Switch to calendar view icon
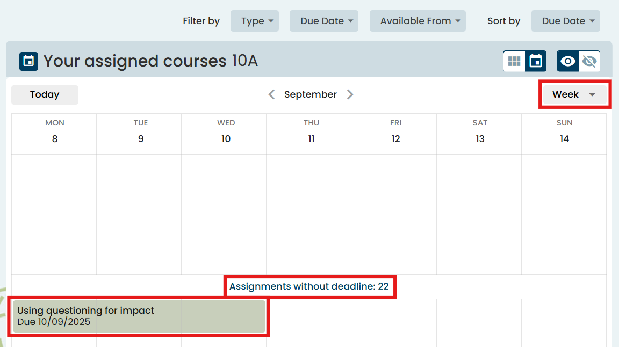 click(x=536, y=61)
